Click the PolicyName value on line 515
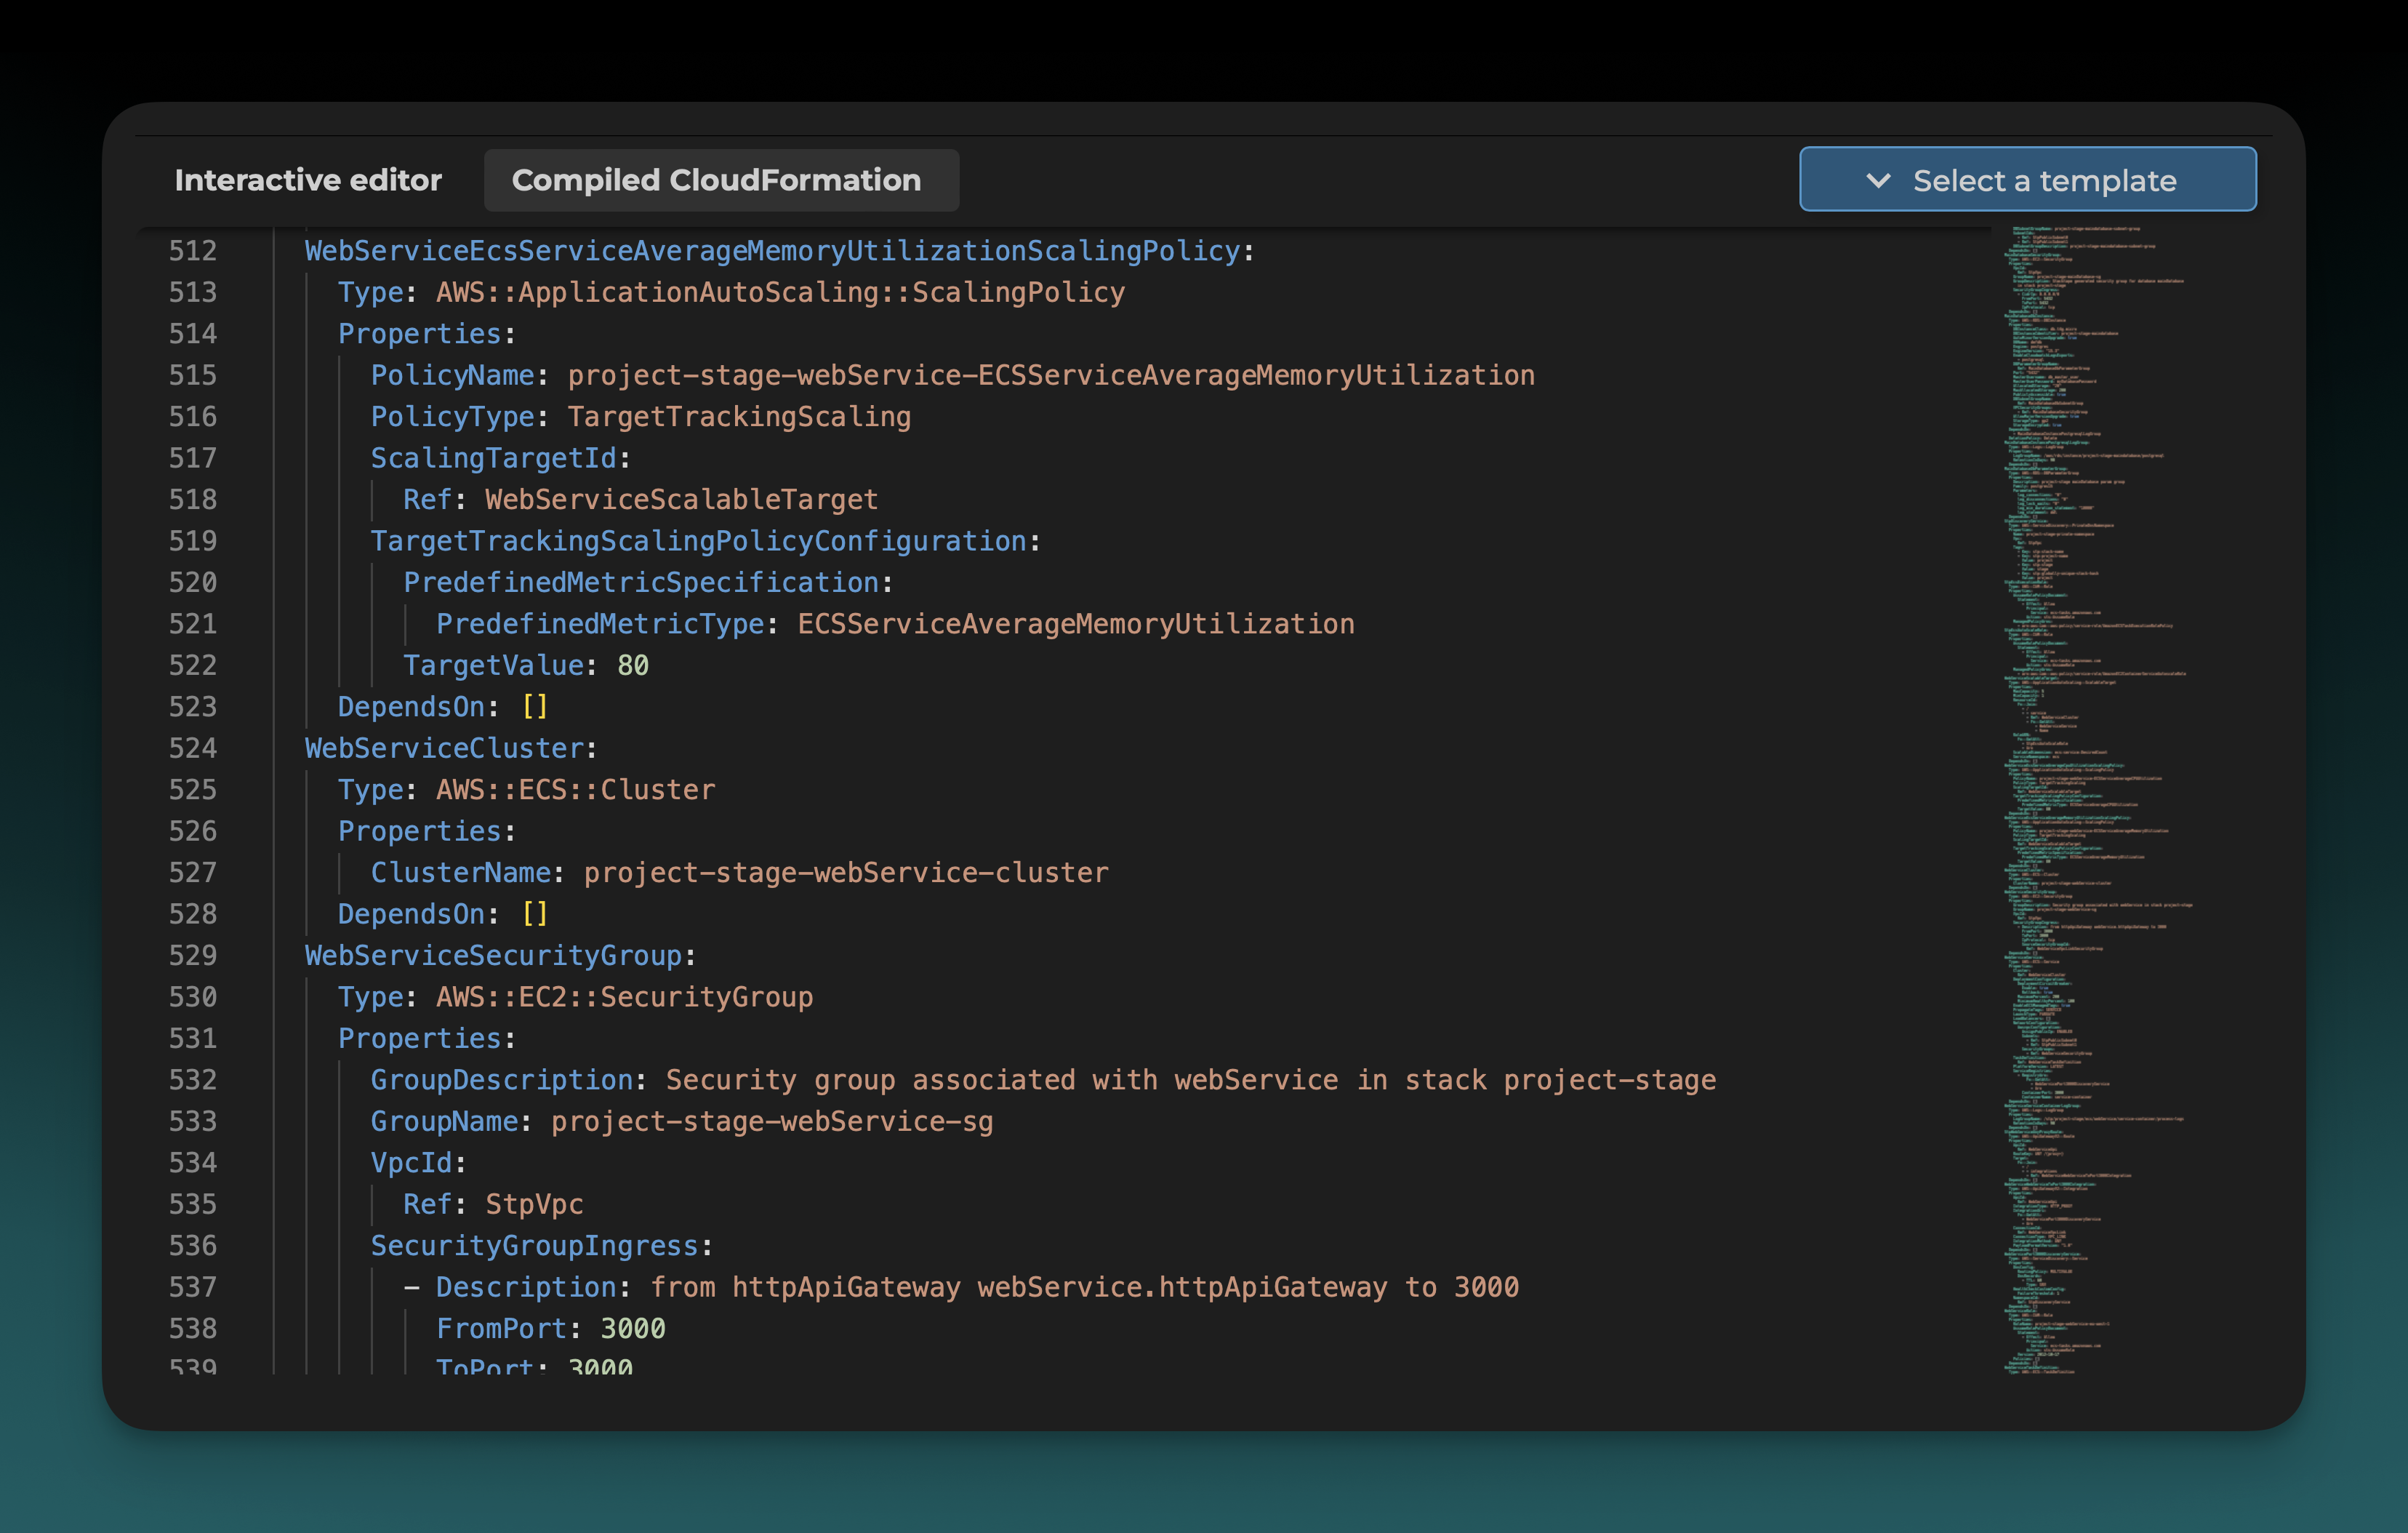The height and width of the screenshot is (1533, 2408). [x=1051, y=376]
